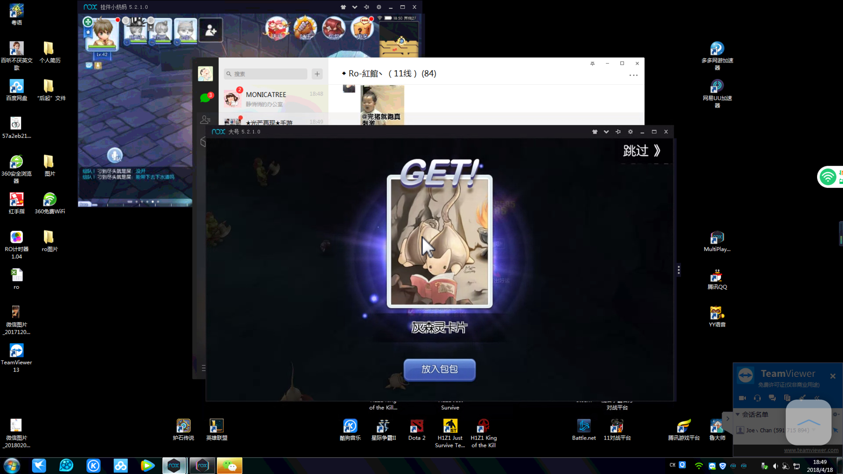Open 腾讯QQ desktop shortcut

(717, 279)
